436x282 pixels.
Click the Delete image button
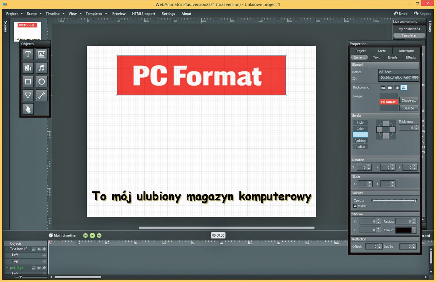coord(409,108)
